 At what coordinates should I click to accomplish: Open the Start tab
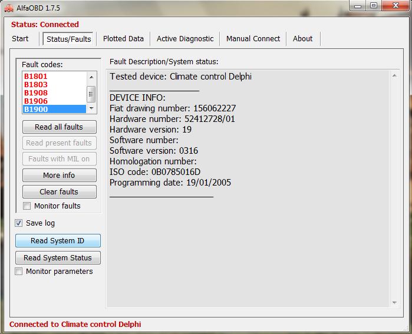pyautogui.click(x=20, y=39)
